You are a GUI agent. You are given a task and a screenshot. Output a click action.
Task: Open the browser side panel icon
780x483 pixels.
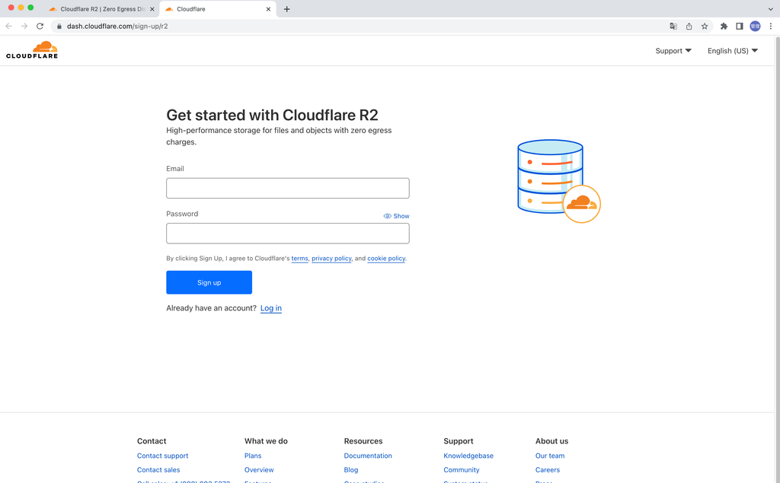coord(739,25)
